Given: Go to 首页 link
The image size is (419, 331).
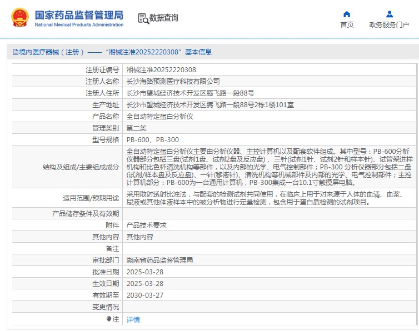Looking at the screenshot, I should click(347, 25).
